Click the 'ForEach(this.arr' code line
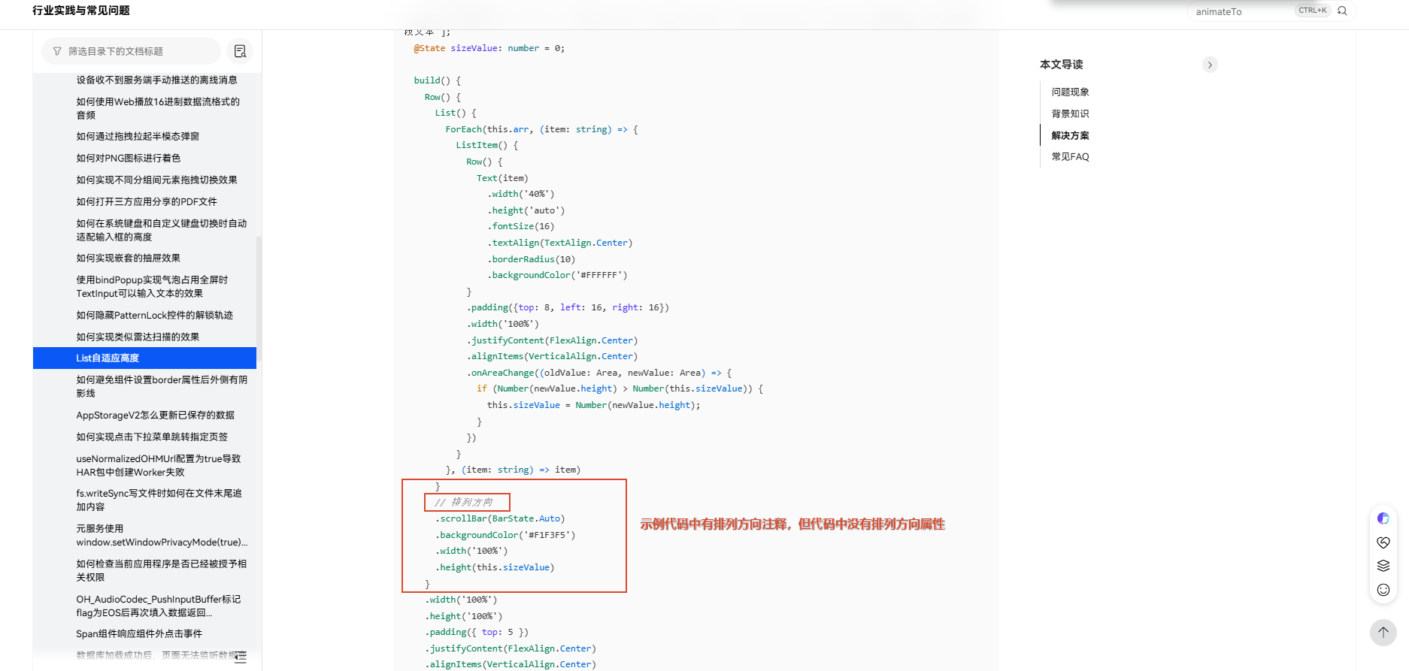1409x671 pixels. click(541, 129)
